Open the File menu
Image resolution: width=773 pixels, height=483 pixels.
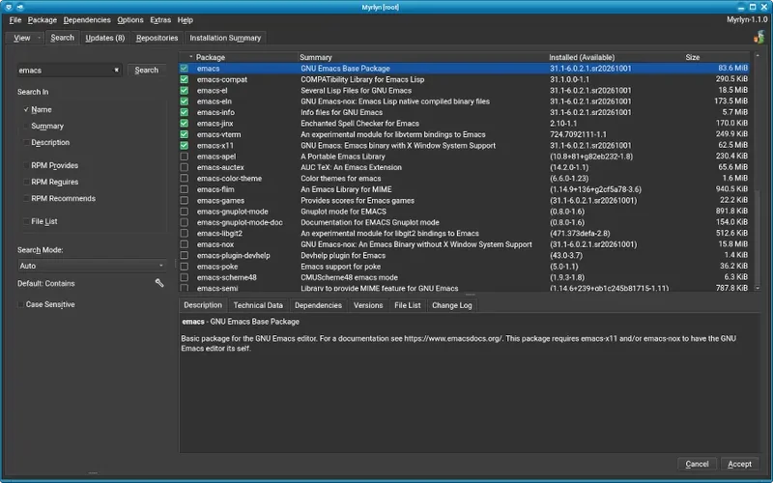[x=15, y=20]
